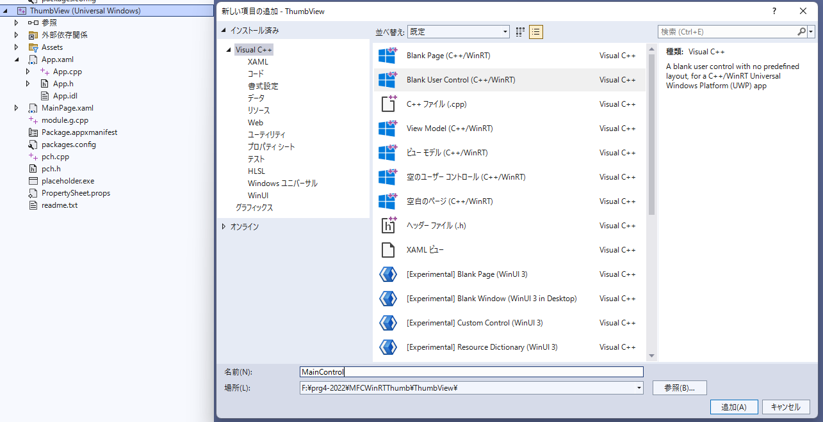This screenshot has width=823, height=422.
Task: Select the WinUI category
Action: 258,196
